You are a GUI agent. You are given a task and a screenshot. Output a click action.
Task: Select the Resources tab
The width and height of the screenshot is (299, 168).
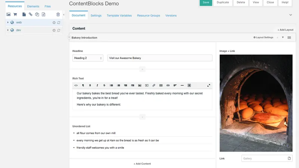tap(15, 6)
